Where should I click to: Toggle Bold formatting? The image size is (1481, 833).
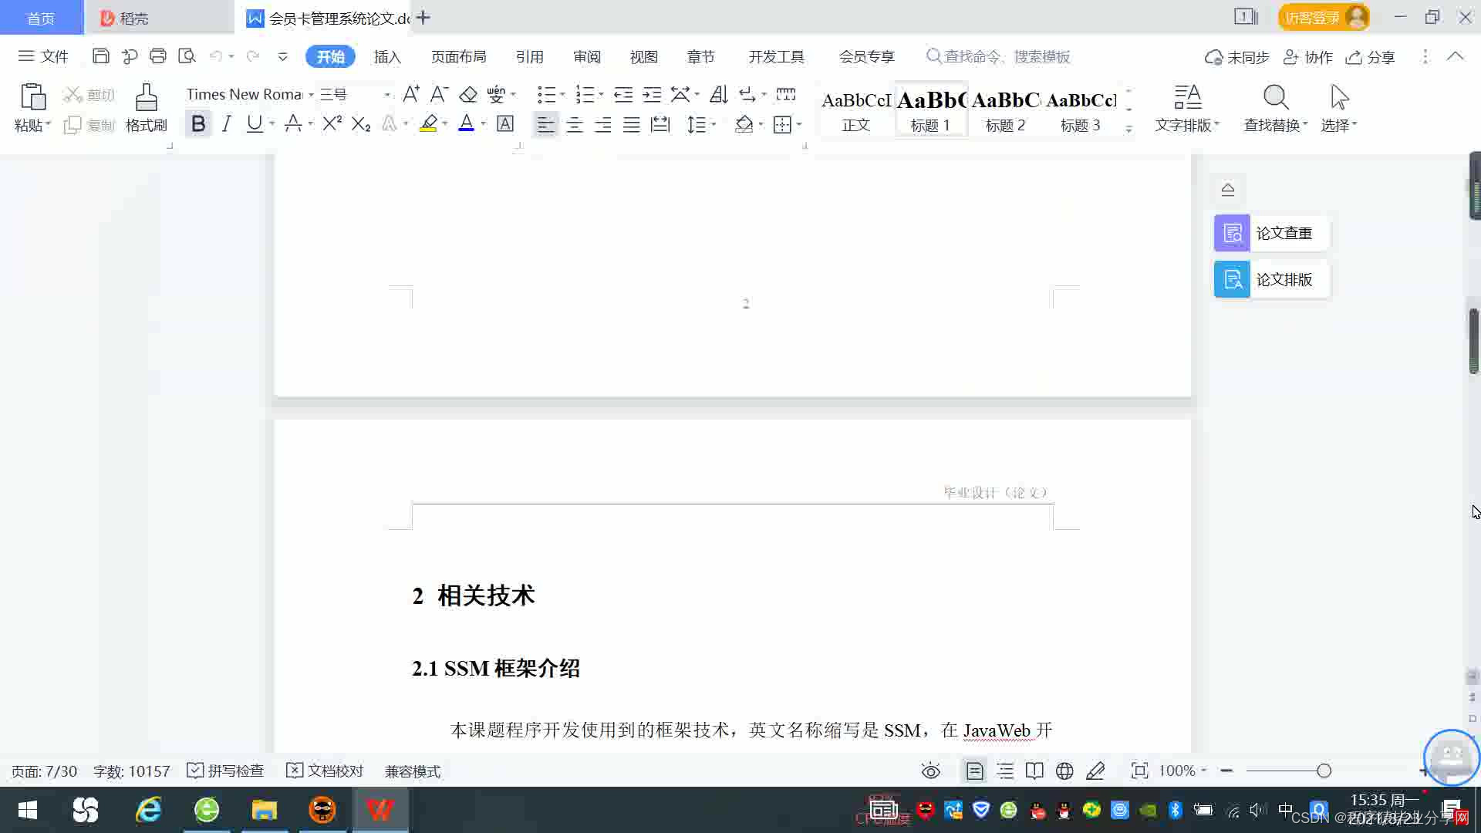(198, 124)
